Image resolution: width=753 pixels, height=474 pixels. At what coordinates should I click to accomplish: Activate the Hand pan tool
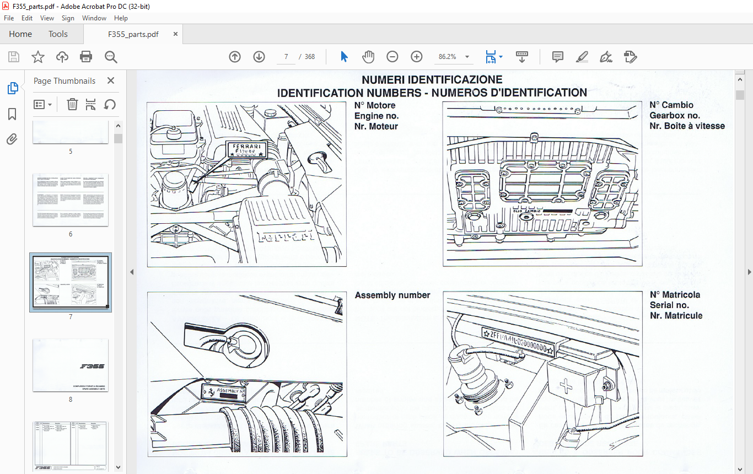pos(368,57)
